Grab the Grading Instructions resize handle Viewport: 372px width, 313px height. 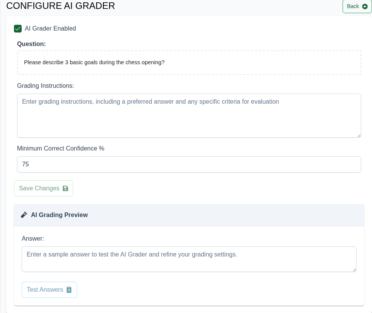tap(359, 136)
